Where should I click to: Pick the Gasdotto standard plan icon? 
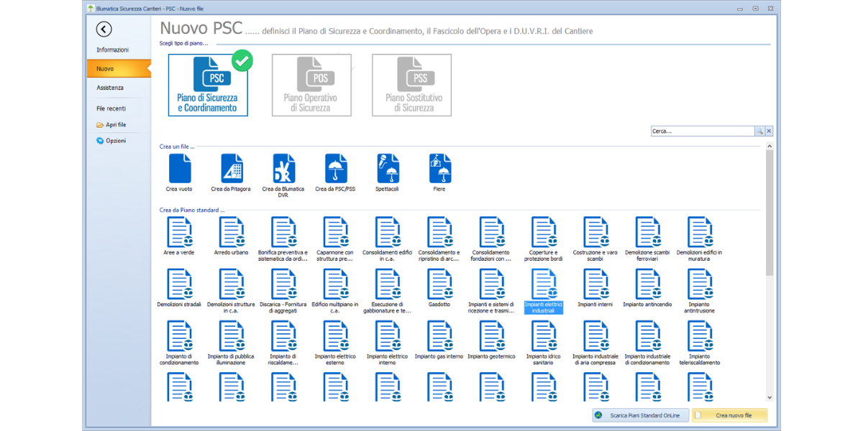[x=439, y=284]
